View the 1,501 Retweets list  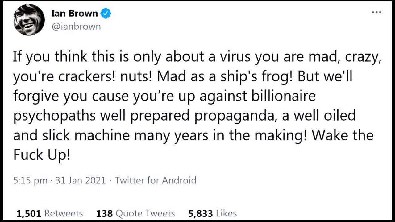(x=49, y=213)
